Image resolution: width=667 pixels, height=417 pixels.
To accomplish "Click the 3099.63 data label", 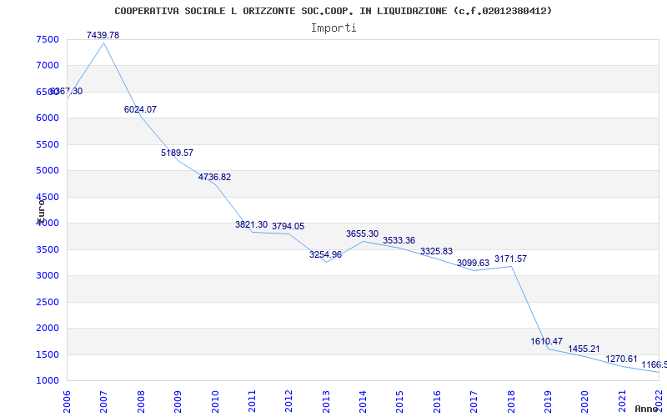I will (x=473, y=264).
